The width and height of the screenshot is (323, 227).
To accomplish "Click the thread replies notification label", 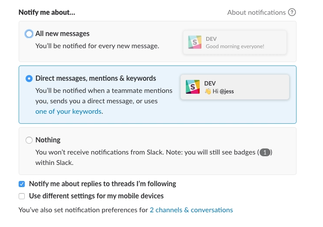I will point(102,184).
